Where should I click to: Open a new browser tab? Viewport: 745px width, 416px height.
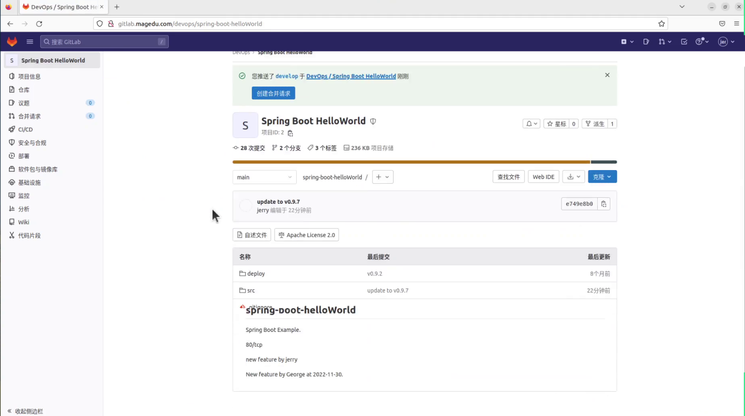[117, 7]
